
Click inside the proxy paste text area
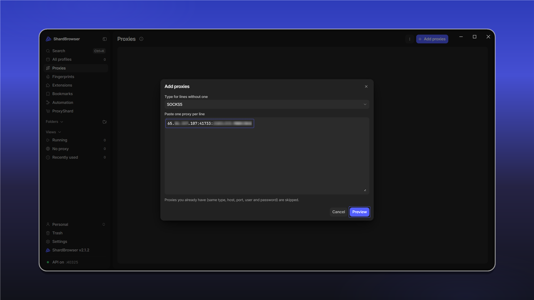[x=267, y=156]
